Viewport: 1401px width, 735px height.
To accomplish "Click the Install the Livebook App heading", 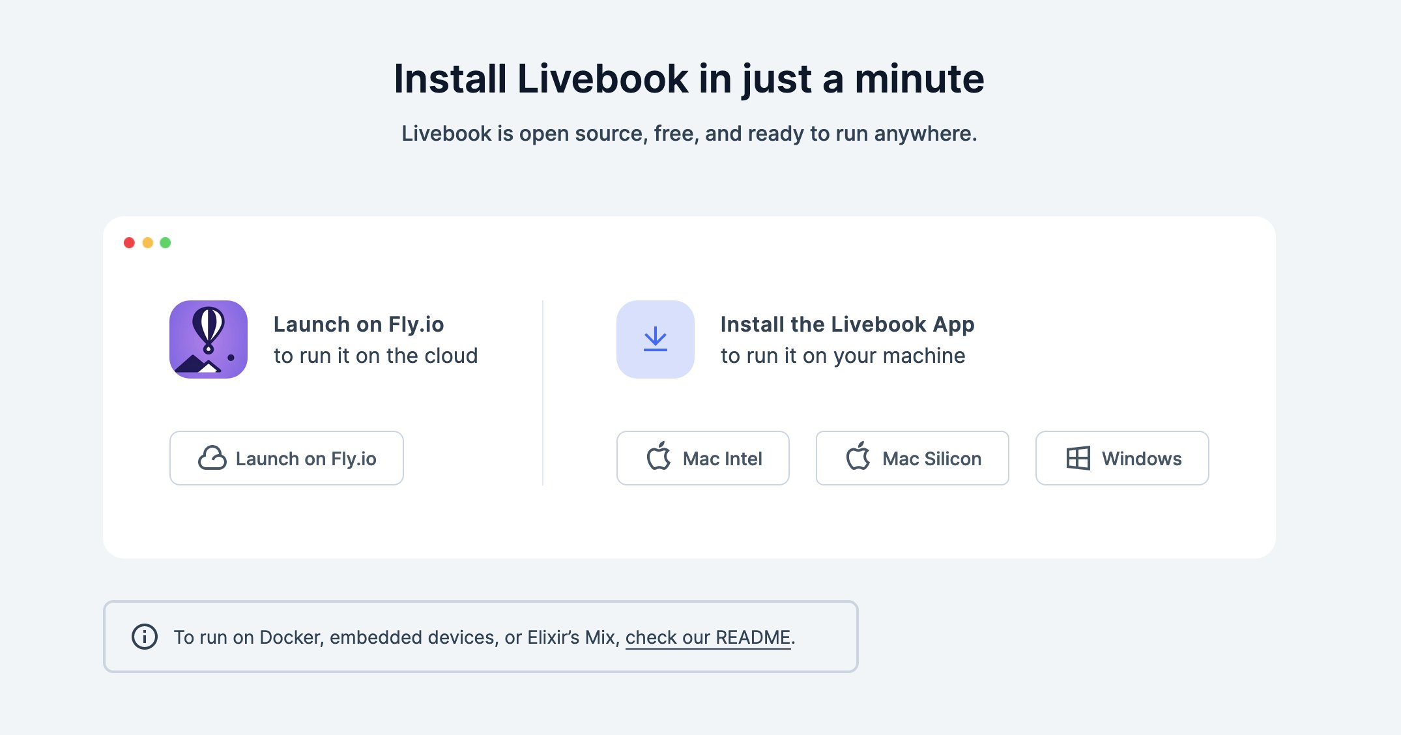I will pyautogui.click(x=847, y=324).
